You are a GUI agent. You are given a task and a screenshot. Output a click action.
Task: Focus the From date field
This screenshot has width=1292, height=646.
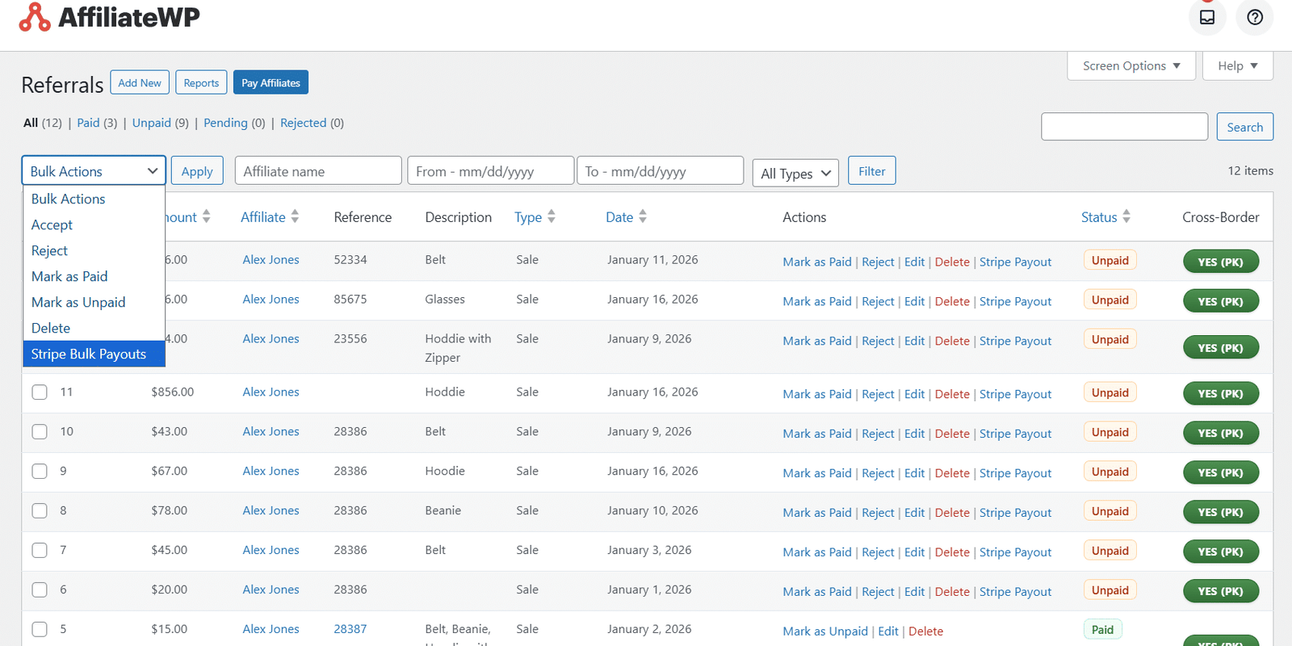[491, 170]
